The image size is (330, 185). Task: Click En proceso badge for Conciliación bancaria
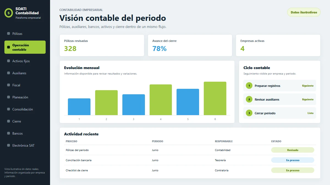[x=293, y=160]
